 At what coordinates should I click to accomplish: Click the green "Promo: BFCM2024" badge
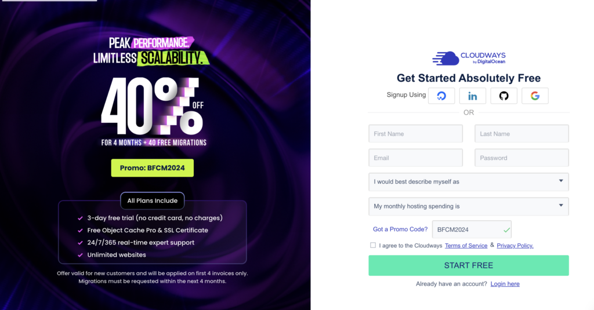pyautogui.click(x=153, y=168)
